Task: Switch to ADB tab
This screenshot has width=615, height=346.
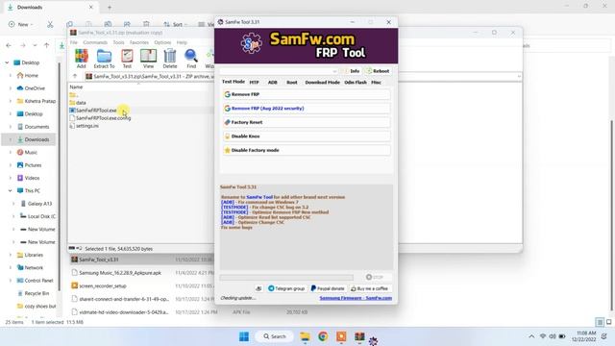Action: pyautogui.click(x=273, y=83)
